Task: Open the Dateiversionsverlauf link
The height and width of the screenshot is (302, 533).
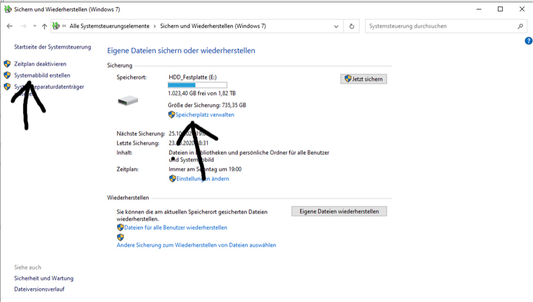Action: pos(39,289)
